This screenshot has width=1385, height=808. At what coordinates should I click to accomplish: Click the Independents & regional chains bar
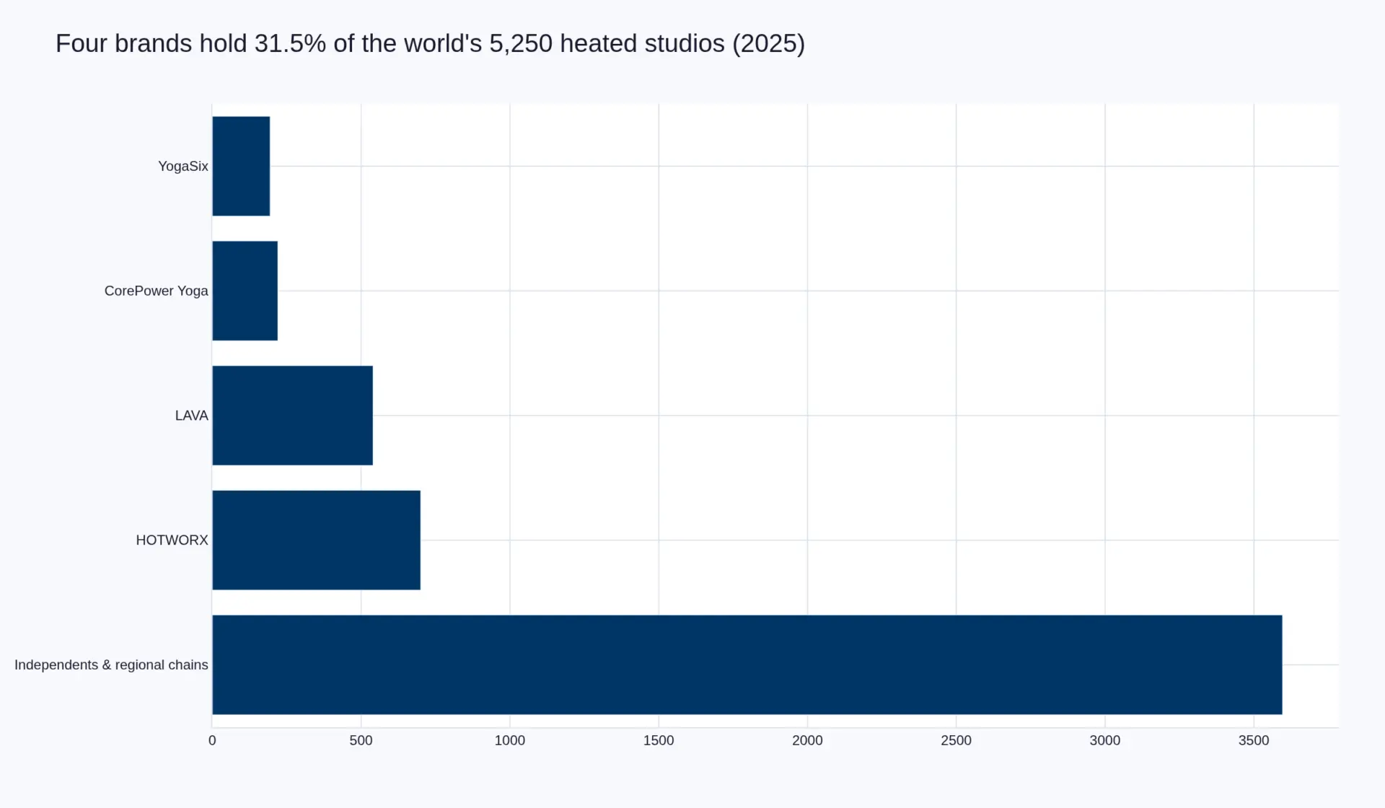(x=747, y=665)
